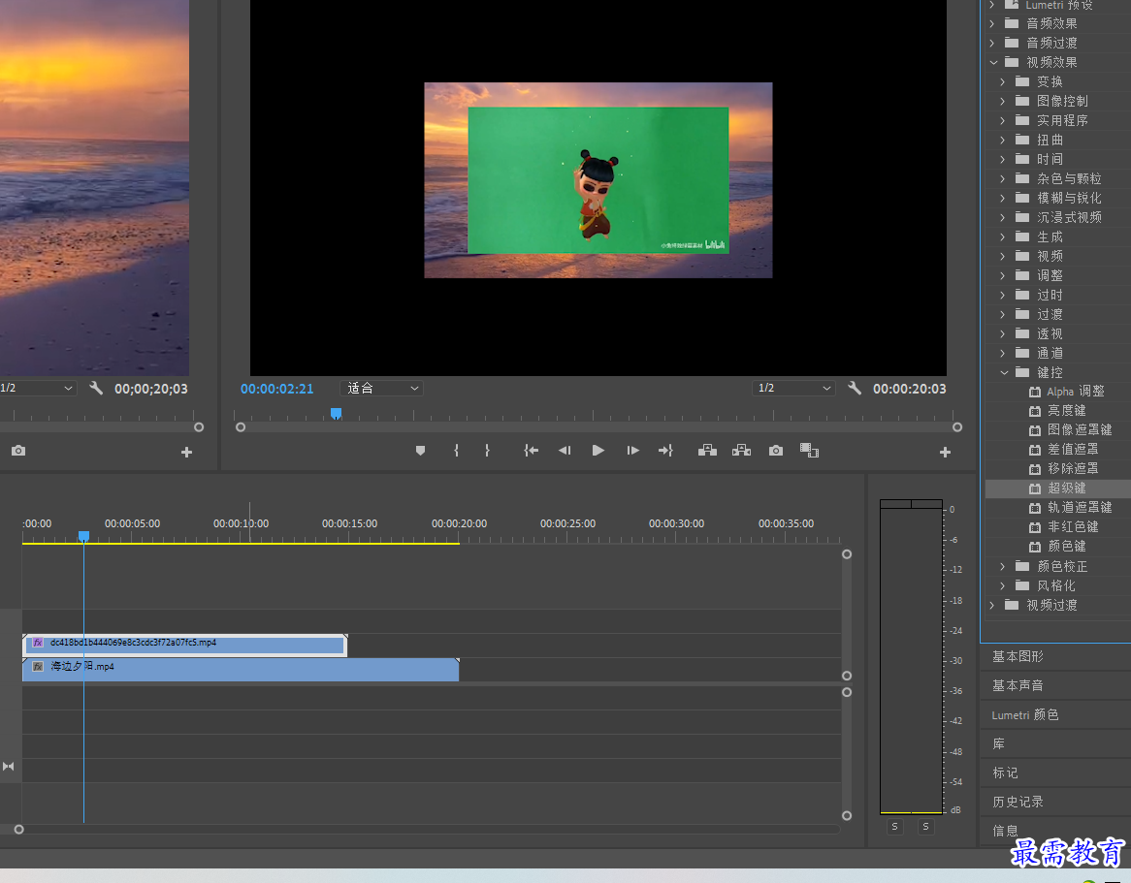Select the 轨道遮罩键 effect
The height and width of the screenshot is (883, 1131).
coord(1079,508)
